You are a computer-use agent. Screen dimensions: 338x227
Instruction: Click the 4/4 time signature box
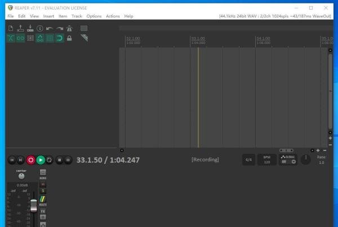pyautogui.click(x=248, y=160)
